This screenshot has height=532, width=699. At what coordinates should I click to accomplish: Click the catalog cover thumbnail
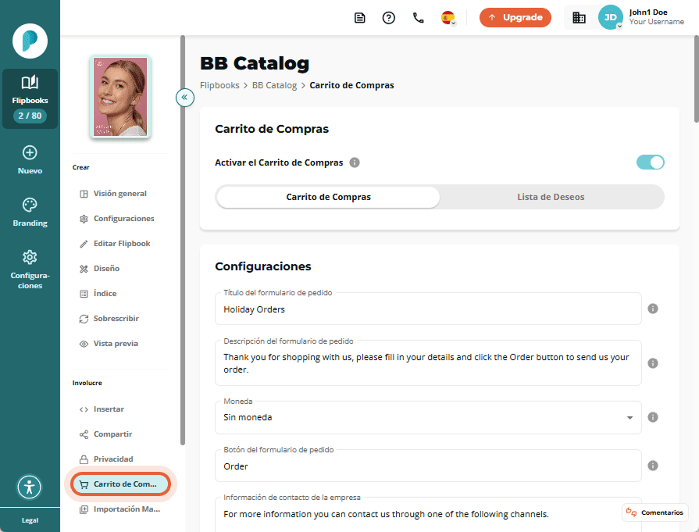point(120,97)
